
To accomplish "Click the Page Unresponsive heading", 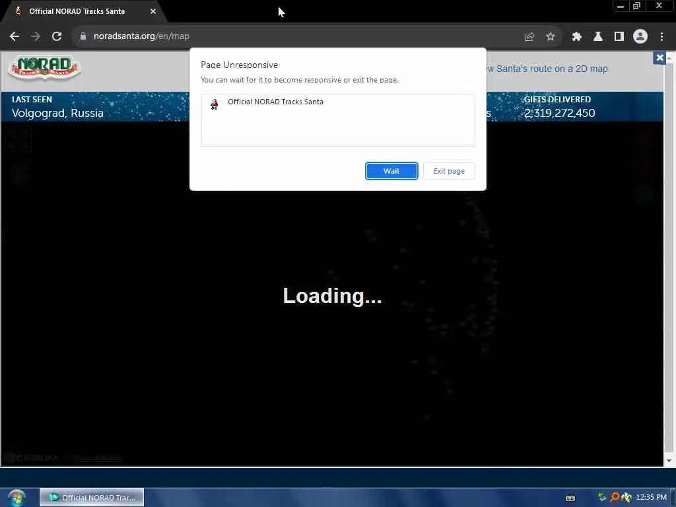I will [239, 65].
